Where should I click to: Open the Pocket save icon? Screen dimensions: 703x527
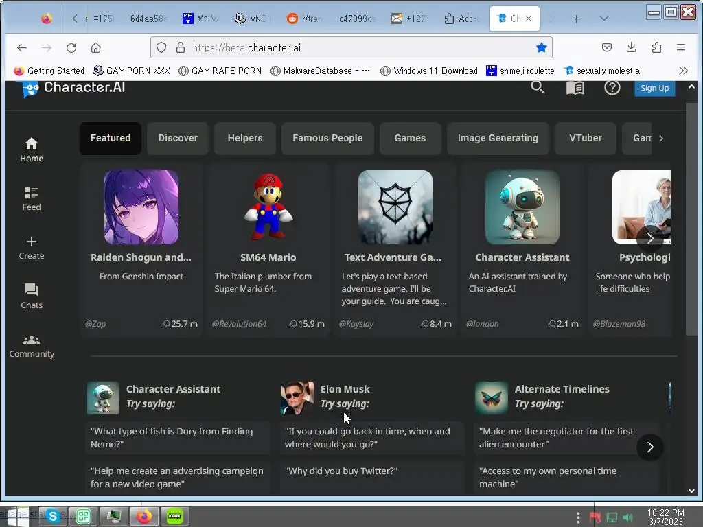coord(607,47)
